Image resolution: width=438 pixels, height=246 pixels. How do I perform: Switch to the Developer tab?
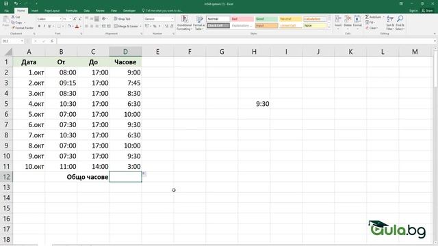(129, 11)
